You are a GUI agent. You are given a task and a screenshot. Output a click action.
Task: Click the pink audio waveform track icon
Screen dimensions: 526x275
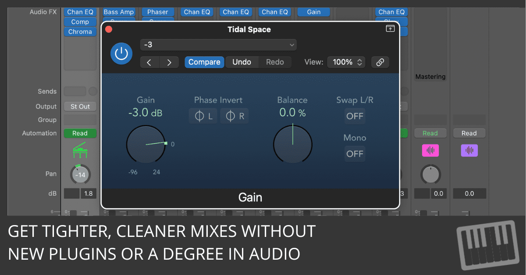(430, 151)
